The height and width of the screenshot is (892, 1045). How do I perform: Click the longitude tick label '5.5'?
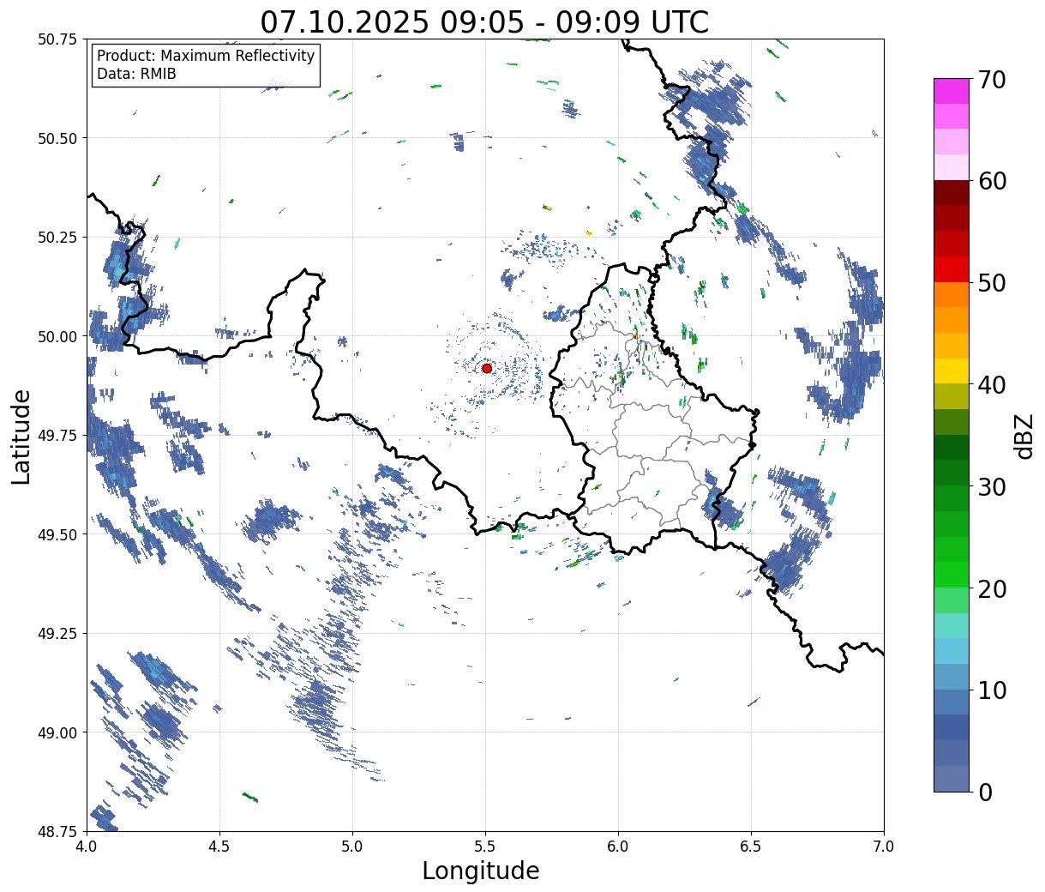(x=485, y=847)
